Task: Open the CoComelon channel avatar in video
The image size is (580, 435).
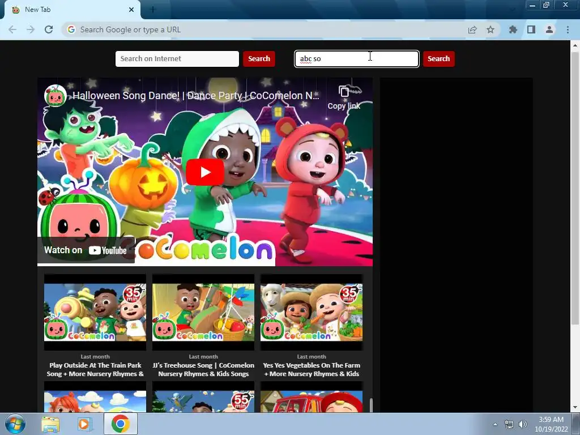Action: [55, 95]
